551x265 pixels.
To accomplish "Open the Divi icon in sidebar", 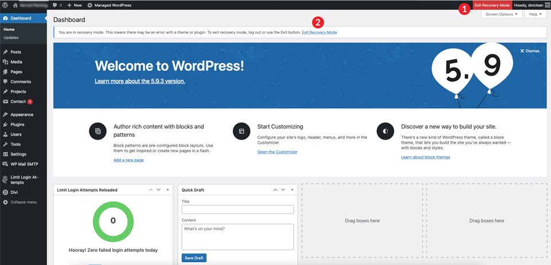I will [x=5, y=192].
